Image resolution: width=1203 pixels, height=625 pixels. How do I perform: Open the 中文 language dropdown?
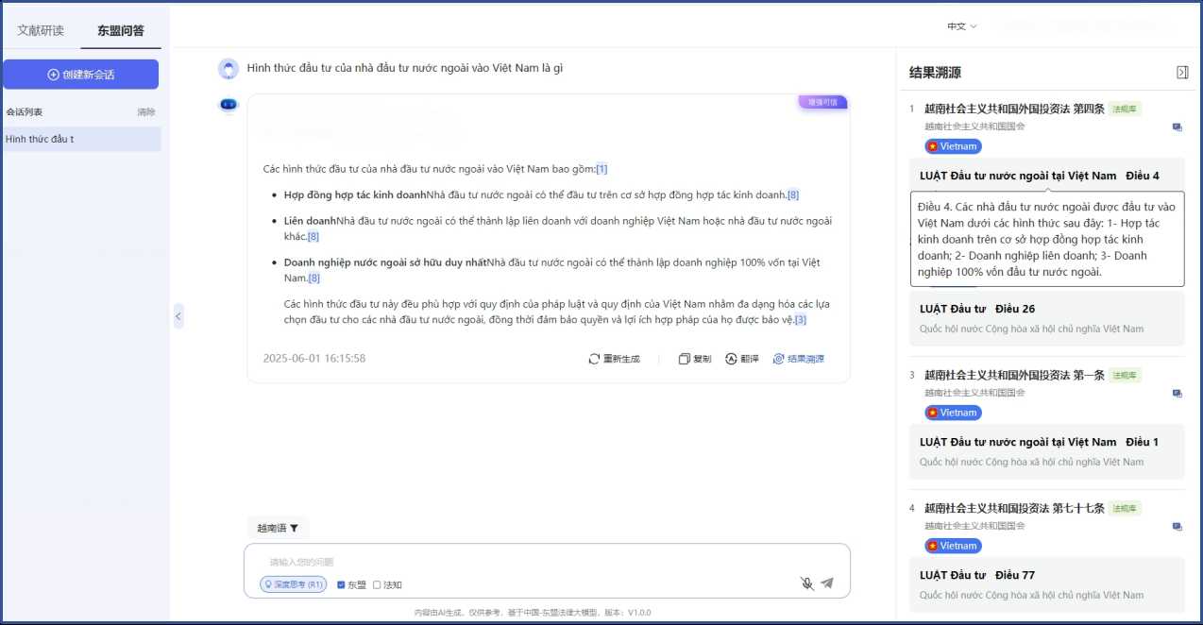tap(961, 26)
